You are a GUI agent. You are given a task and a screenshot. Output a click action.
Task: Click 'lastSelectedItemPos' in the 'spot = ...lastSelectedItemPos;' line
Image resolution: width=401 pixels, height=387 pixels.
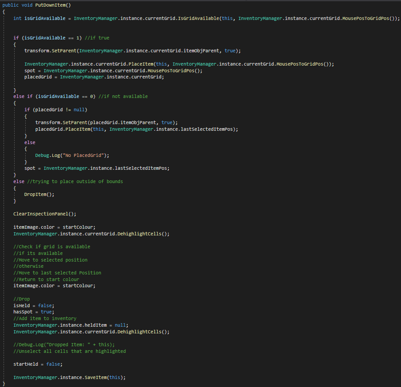(140, 168)
